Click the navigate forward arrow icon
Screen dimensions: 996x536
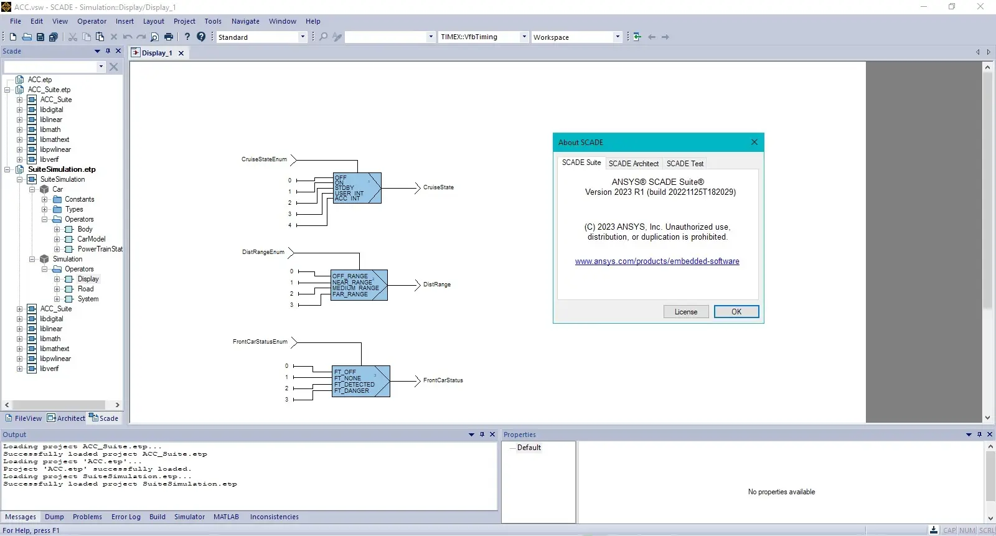pyautogui.click(x=665, y=37)
